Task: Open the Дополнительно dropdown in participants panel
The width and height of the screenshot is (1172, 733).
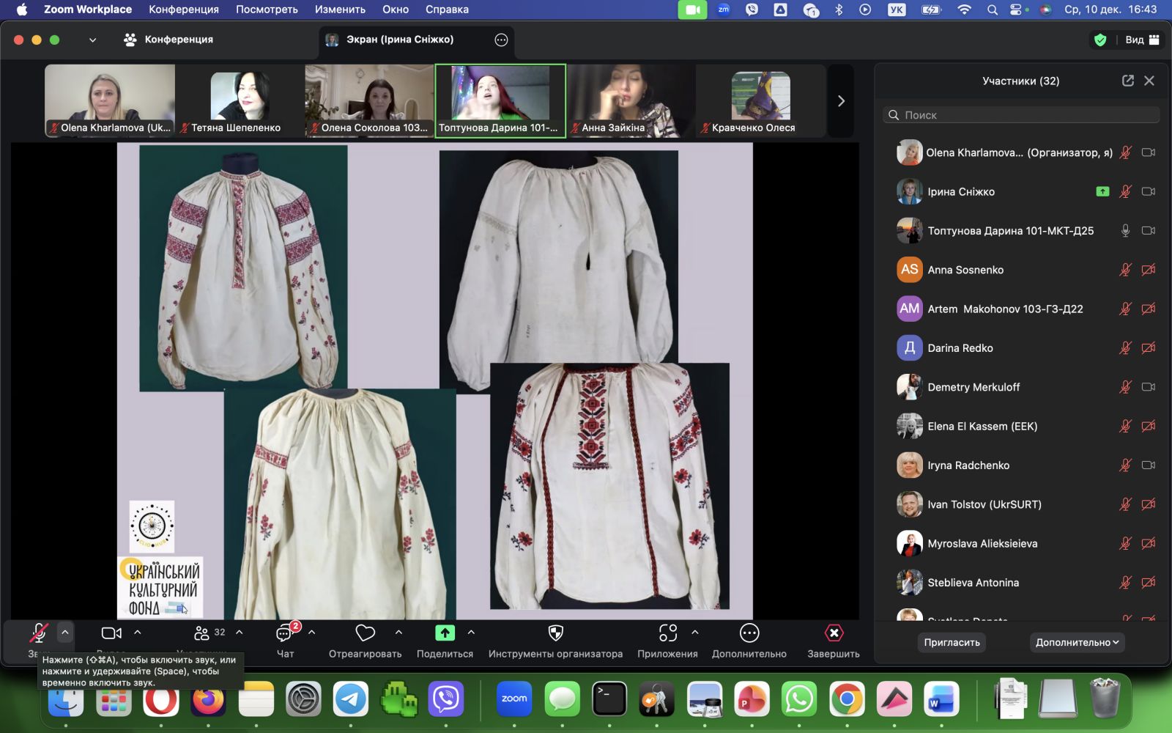Action: [x=1077, y=642]
